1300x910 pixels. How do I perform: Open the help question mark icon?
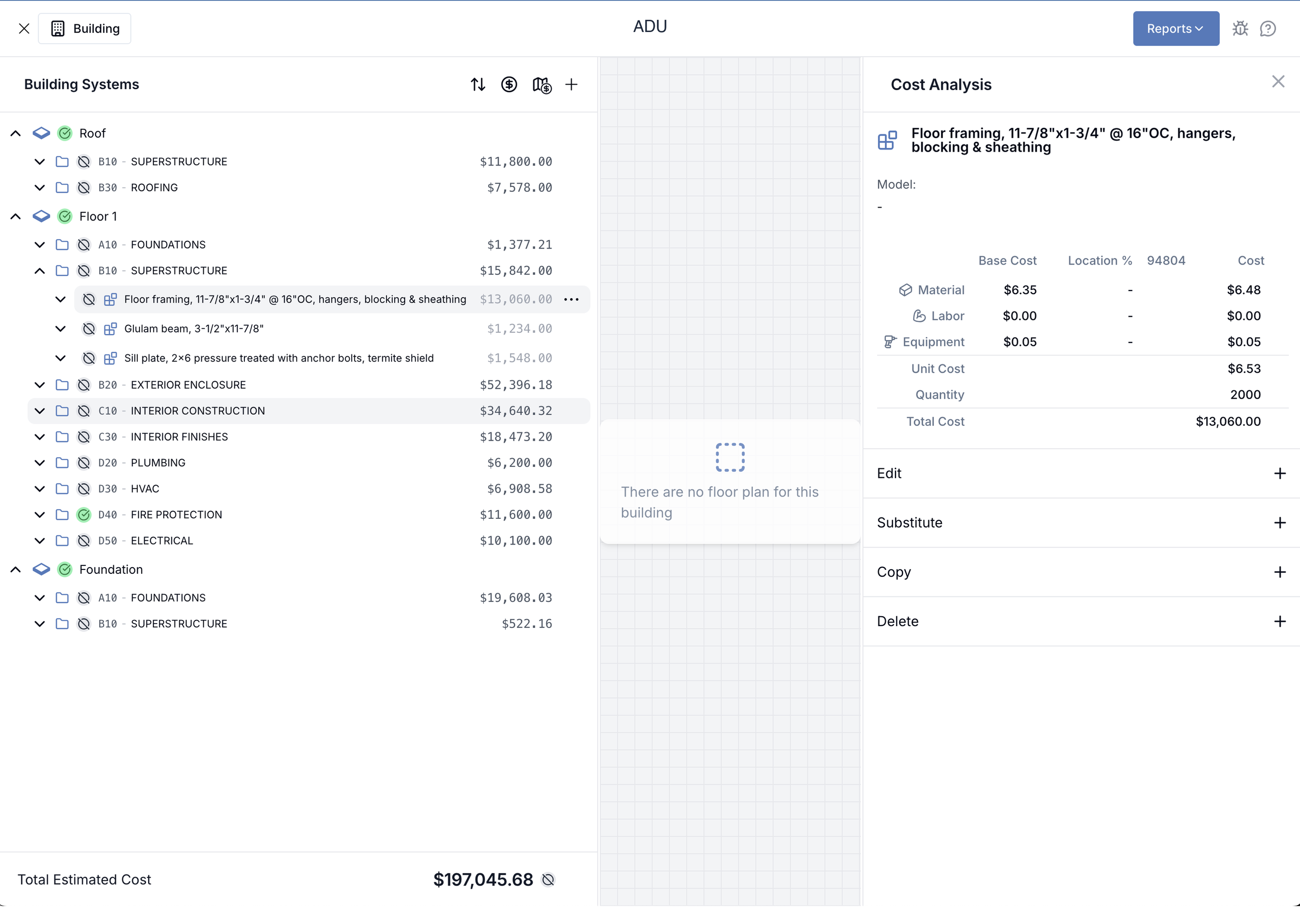click(x=1268, y=28)
